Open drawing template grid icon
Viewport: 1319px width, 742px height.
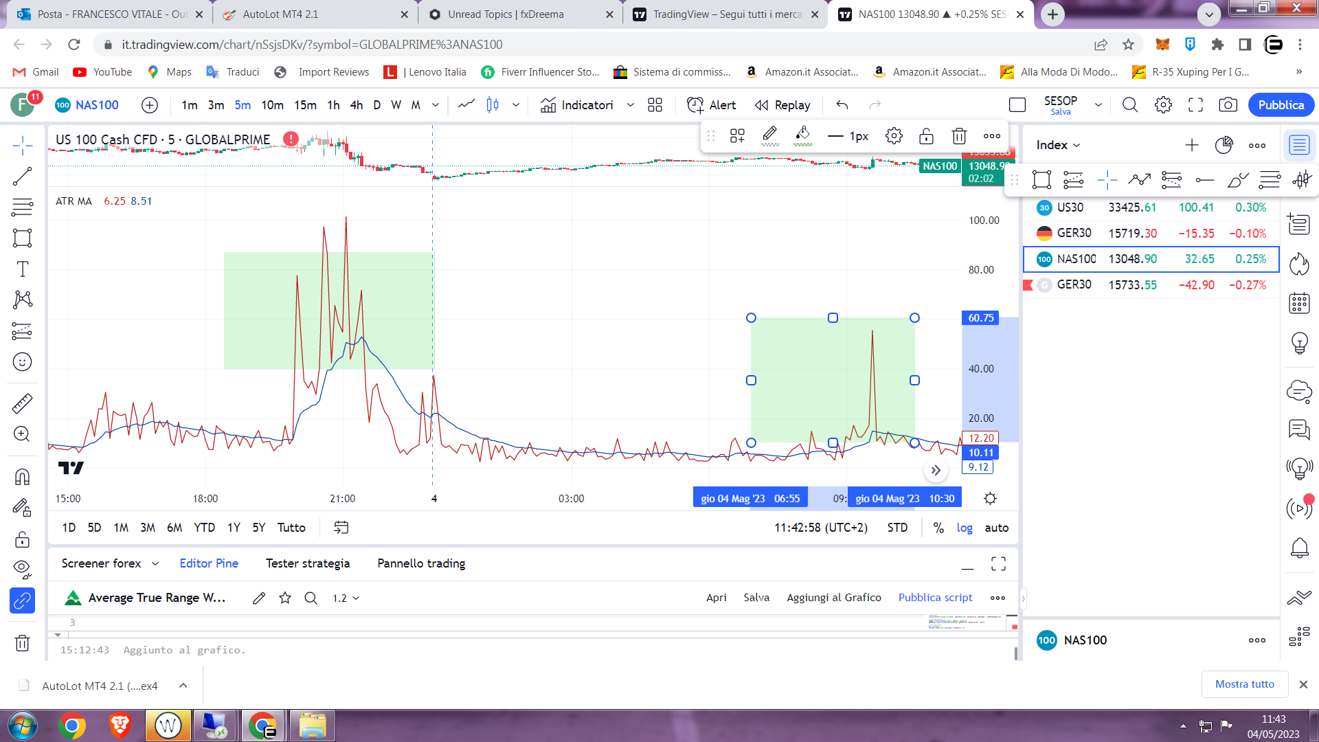click(738, 136)
